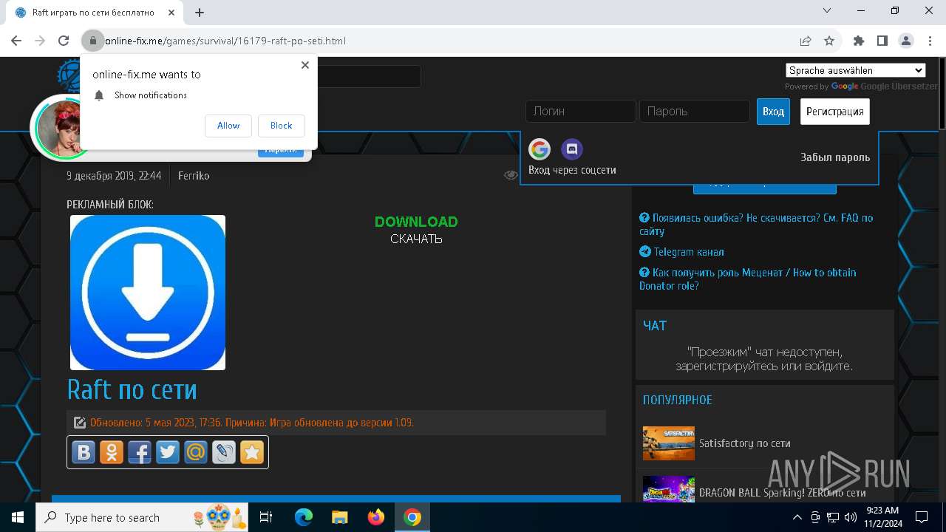946x532 pixels.
Task: Open volume control in system tray
Action: (x=851, y=517)
